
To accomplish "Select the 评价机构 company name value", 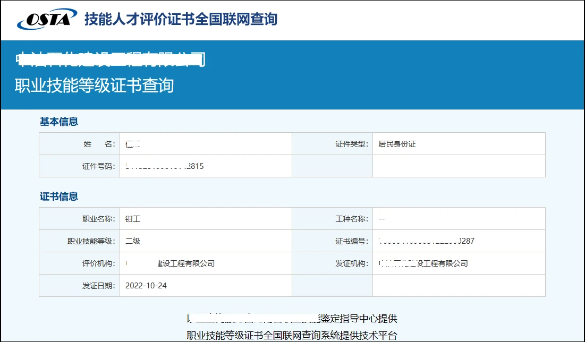I will 170,264.
